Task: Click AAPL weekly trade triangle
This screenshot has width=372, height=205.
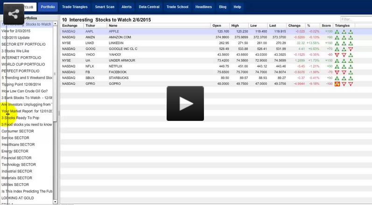Action: pos(344,32)
